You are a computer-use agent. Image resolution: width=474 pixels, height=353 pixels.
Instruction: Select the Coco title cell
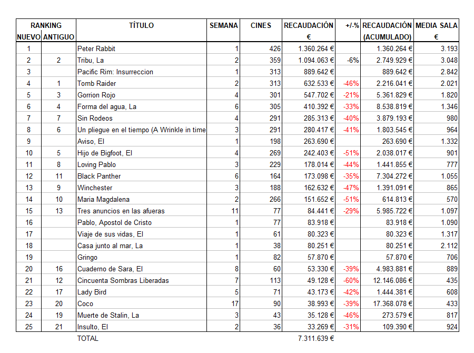(x=85, y=303)
